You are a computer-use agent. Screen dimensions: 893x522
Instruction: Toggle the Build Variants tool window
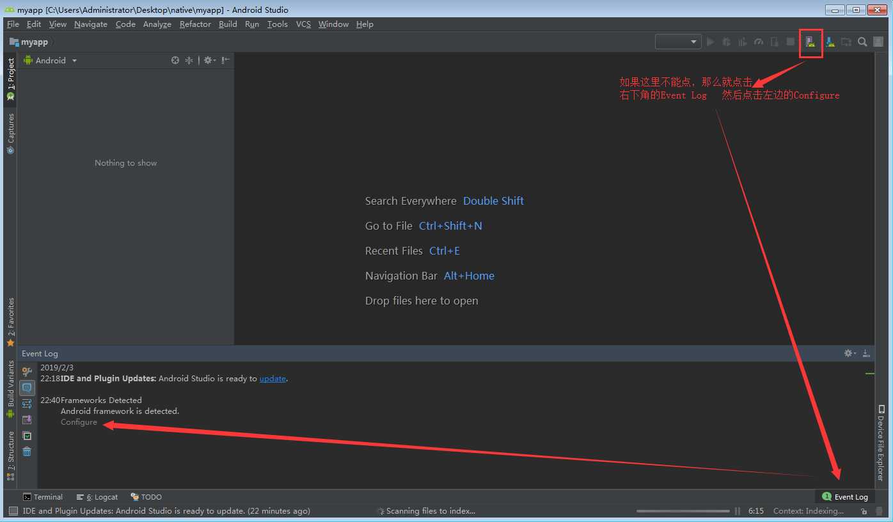tap(10, 389)
